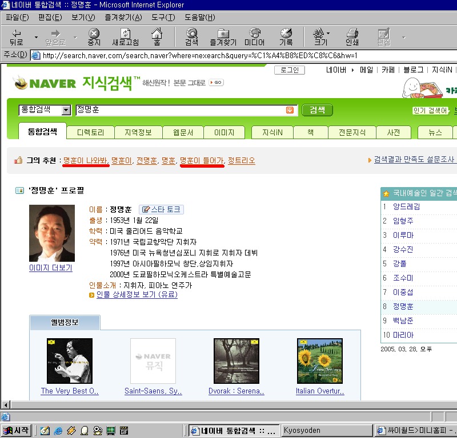The image size is (457, 438).
Task: Open the Media (미디어) toolbar icon
Action: pos(254,37)
